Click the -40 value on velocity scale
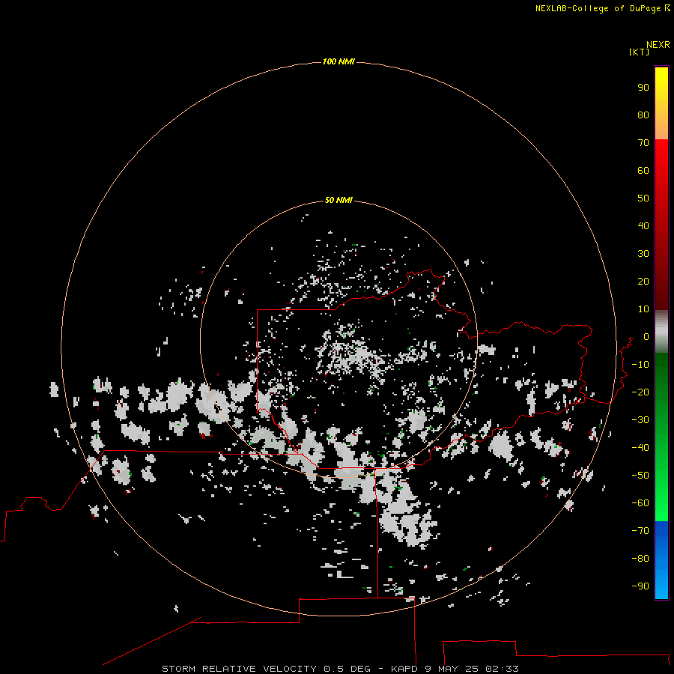This screenshot has width=674, height=674. [x=640, y=448]
